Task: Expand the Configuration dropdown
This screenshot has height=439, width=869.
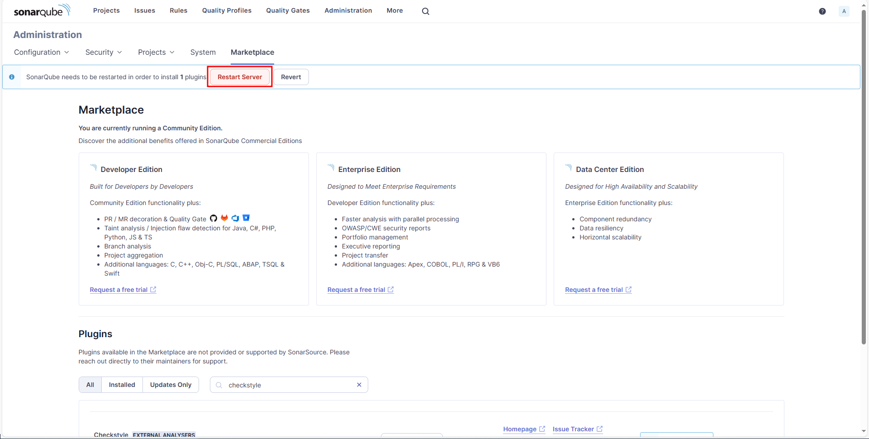Action: (x=42, y=52)
